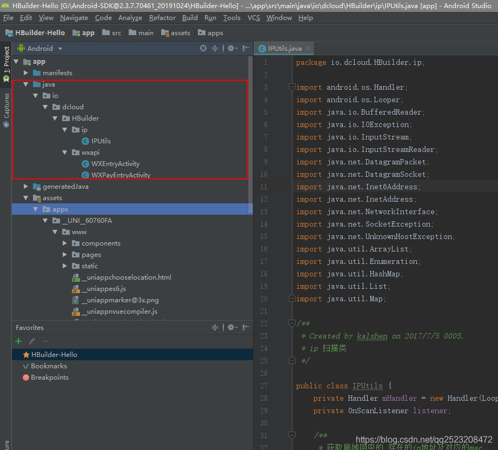Collapse the java folder
Viewport: 498px width, 450px height.
point(26,84)
